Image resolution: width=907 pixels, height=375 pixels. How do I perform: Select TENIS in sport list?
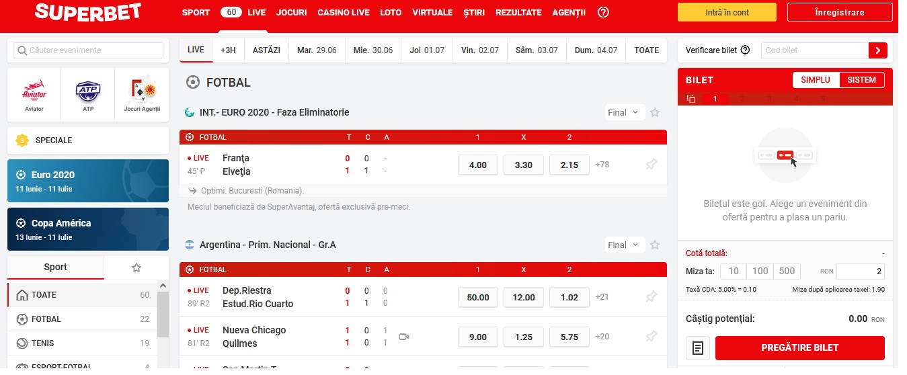[x=83, y=343]
